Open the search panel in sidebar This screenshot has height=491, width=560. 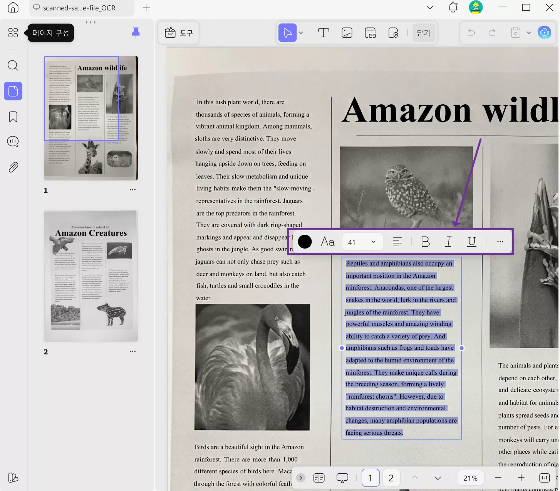tap(13, 65)
